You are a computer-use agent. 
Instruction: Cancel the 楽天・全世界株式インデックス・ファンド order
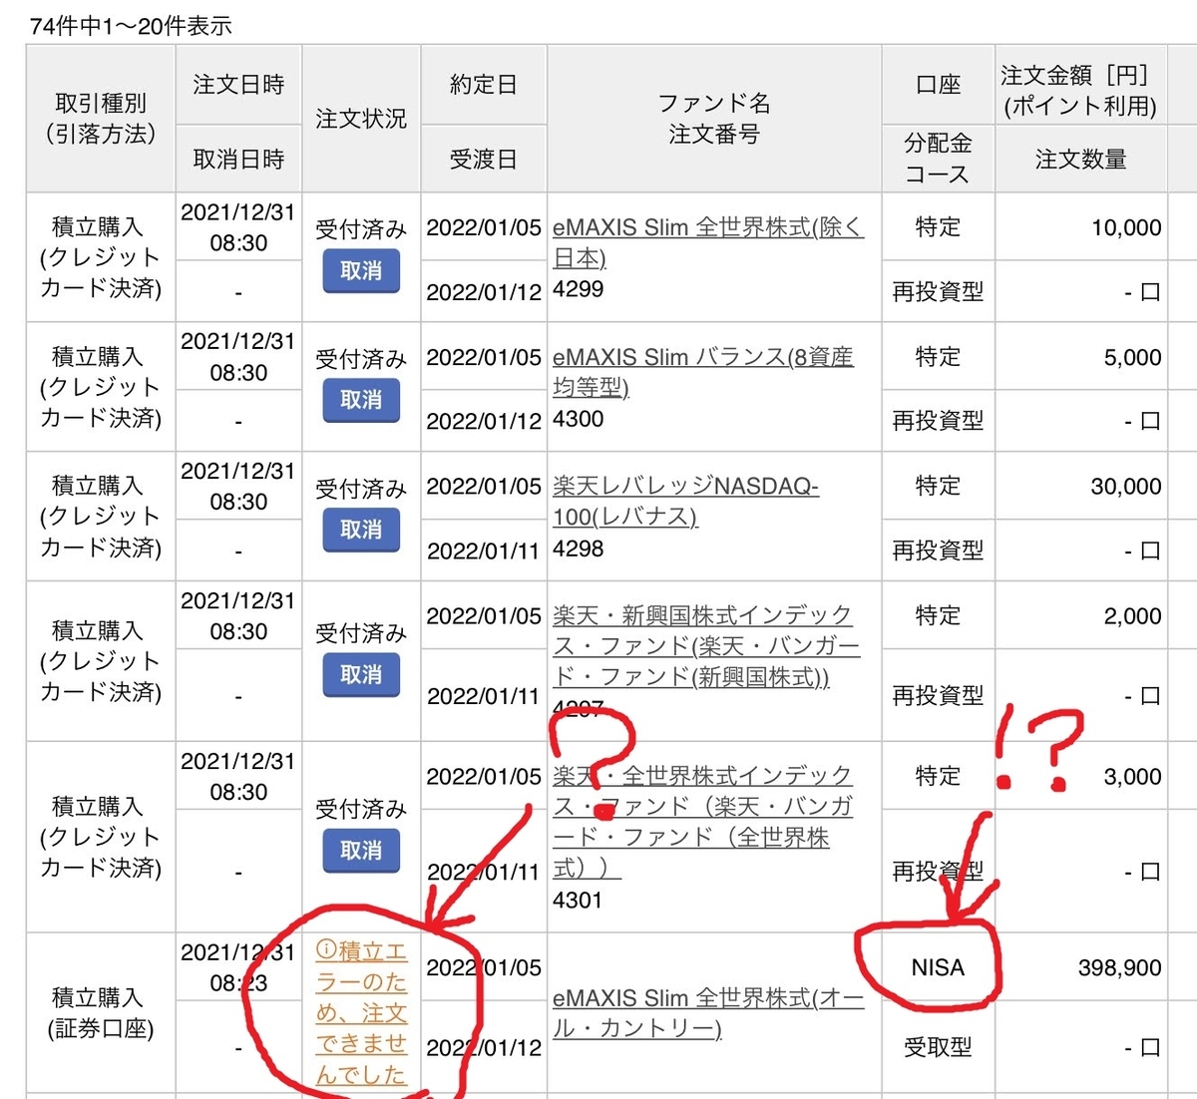tap(361, 851)
